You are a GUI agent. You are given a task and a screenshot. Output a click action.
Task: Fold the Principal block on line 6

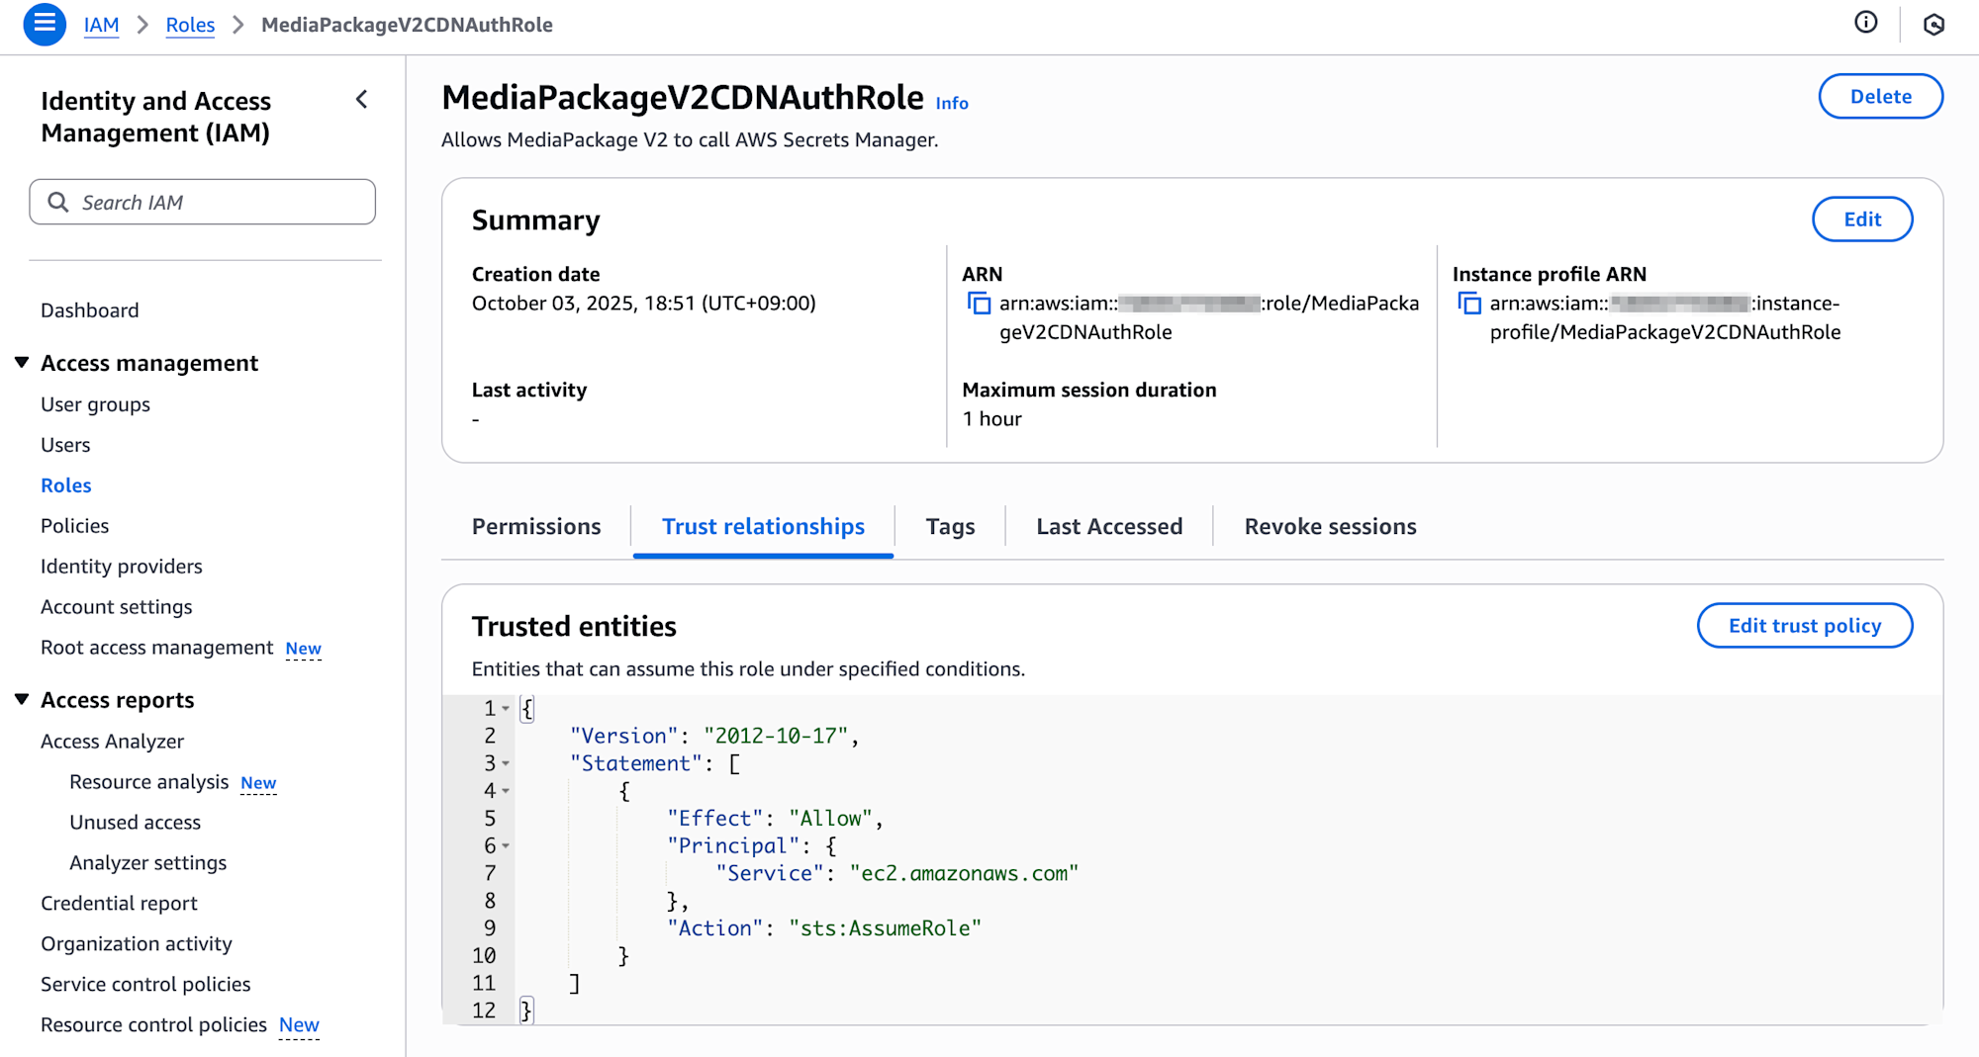[x=506, y=846]
